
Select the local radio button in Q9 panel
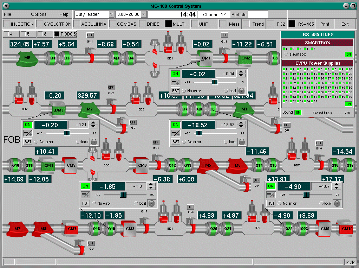tap(226, 142)
